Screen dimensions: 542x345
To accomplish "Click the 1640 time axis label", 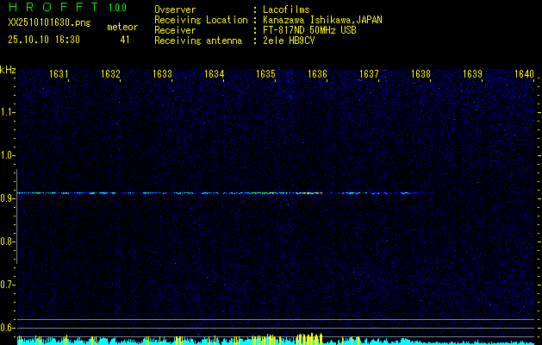I will coord(524,74).
